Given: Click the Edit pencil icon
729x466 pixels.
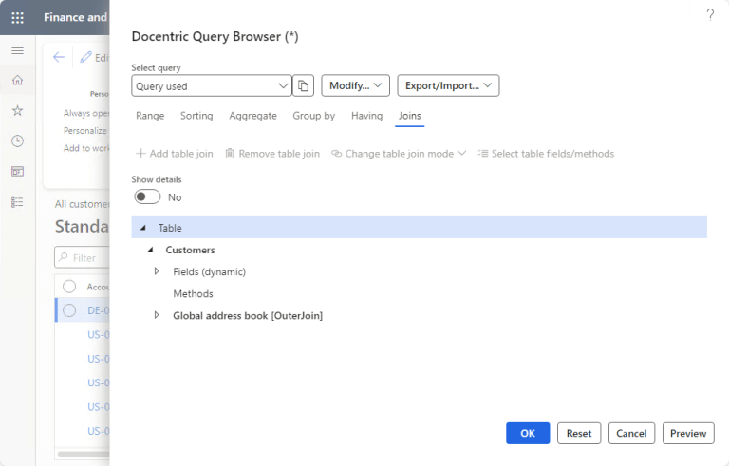Looking at the screenshot, I should pos(85,57).
